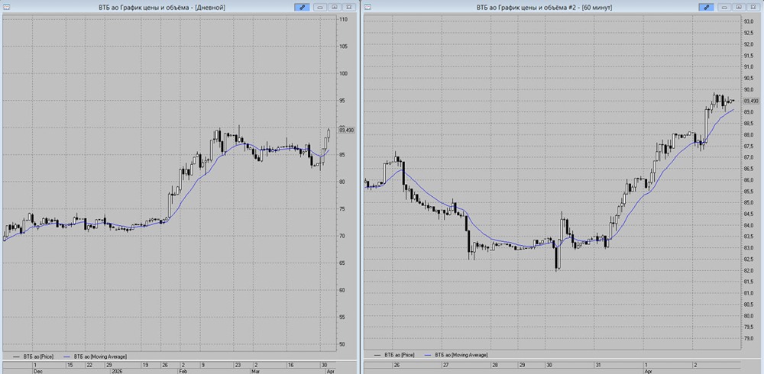
Task: Click date 27 on 60-minute time axis
Action: point(445,365)
